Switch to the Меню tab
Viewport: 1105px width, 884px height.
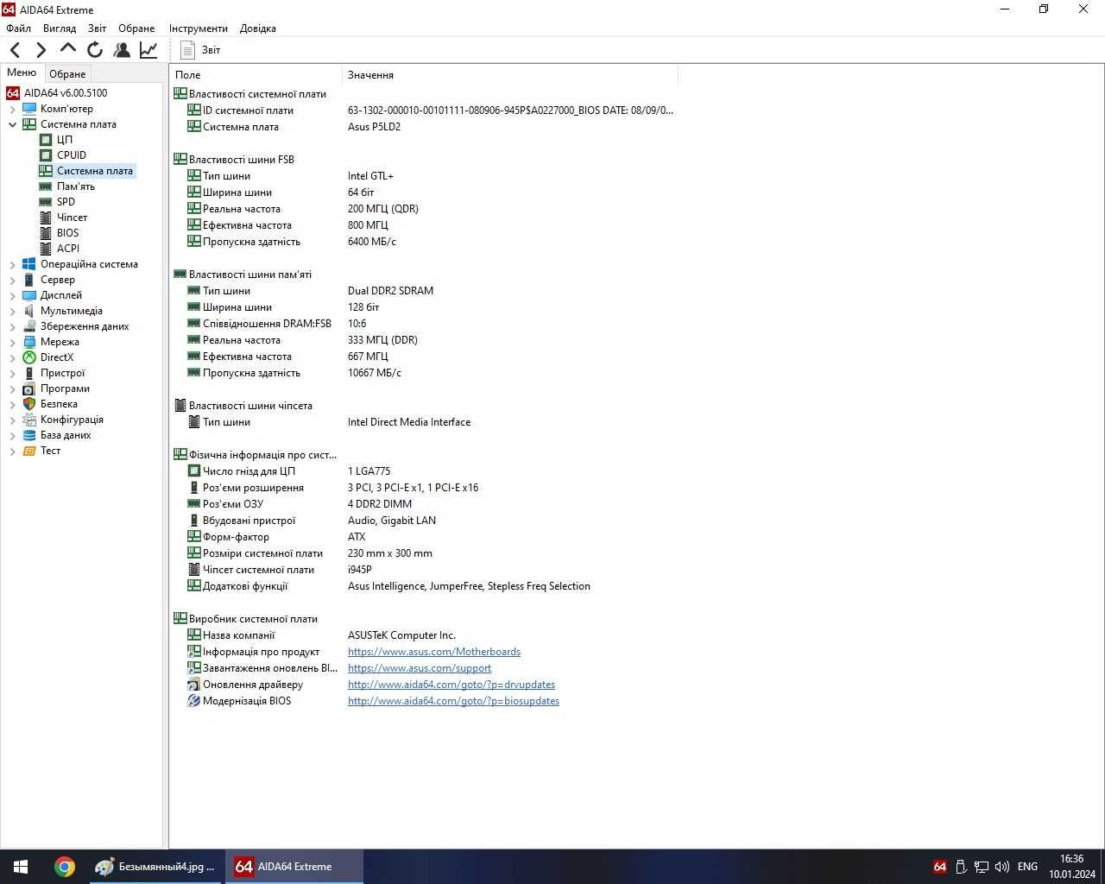coord(22,73)
